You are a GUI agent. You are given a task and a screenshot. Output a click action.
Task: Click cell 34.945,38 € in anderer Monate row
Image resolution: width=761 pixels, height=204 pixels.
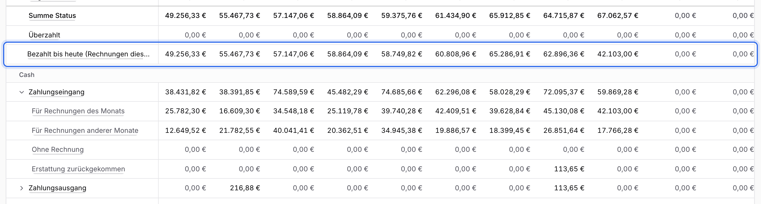[x=402, y=130]
